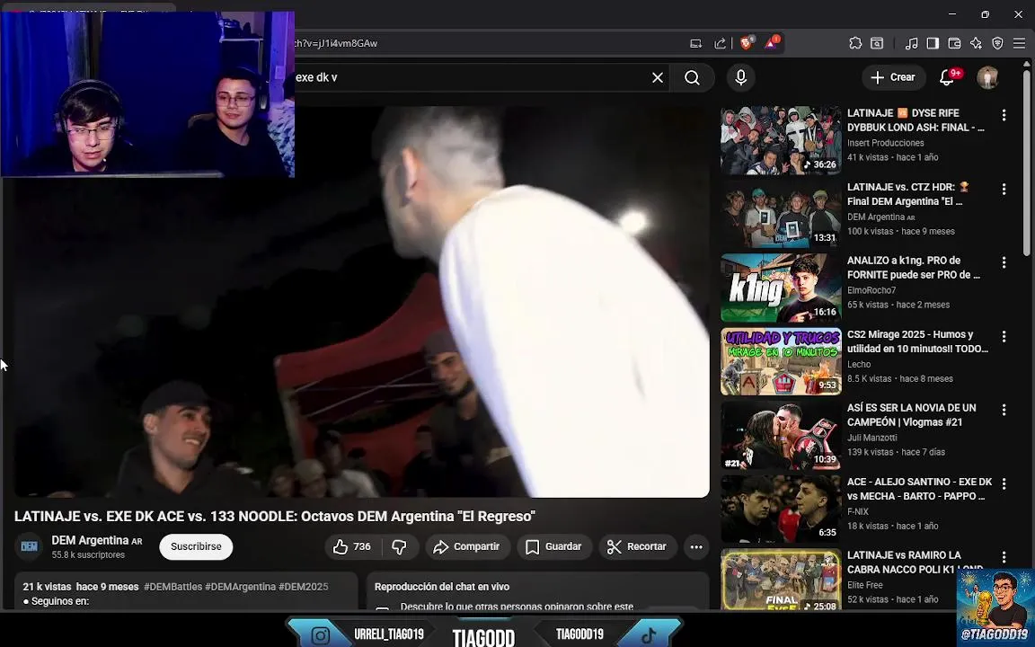The image size is (1035, 647).
Task: Click the browser address bar URL
Action: coord(335,43)
